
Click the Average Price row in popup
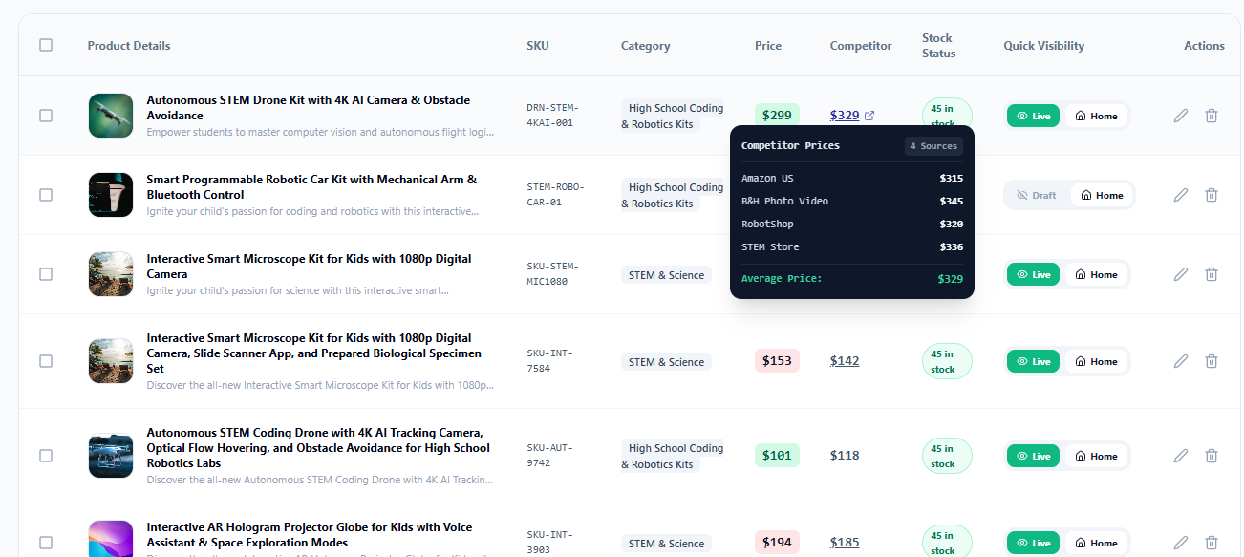(x=852, y=279)
